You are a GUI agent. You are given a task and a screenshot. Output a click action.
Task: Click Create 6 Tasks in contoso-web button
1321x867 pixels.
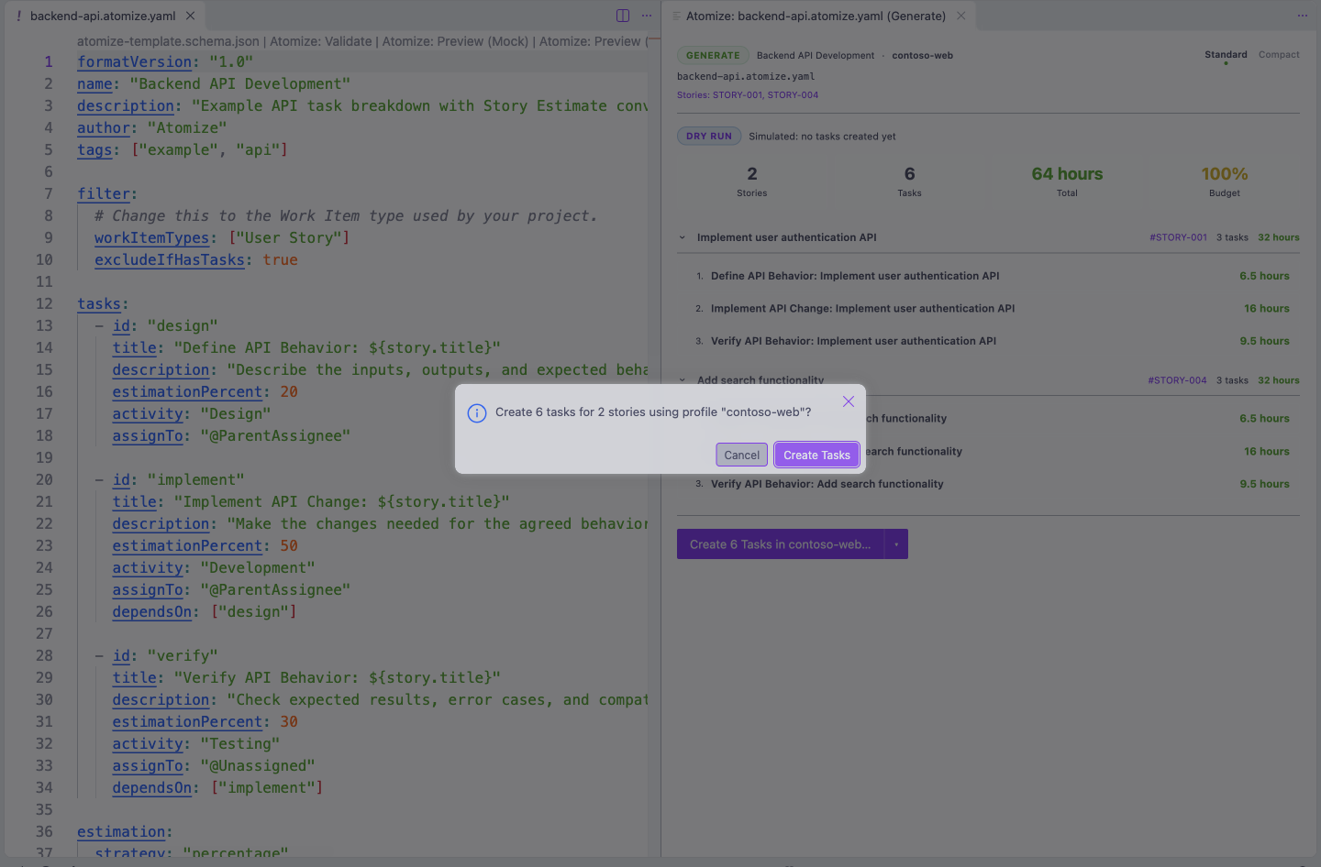pos(780,544)
